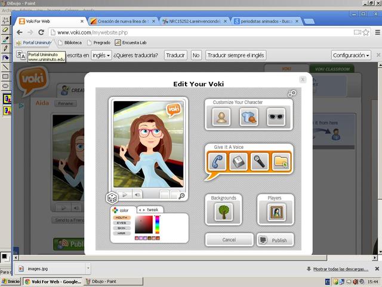Select the Paint line tool
Viewport: 382px width, 287px height.
pyautogui.click(x=5, y=67)
